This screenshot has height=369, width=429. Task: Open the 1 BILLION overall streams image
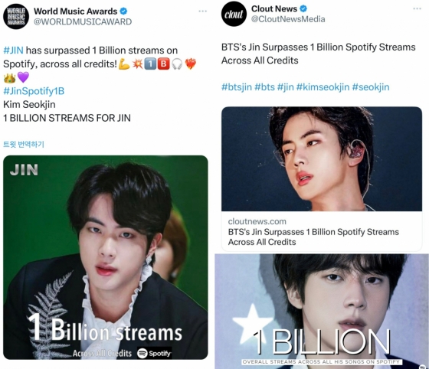click(x=322, y=312)
